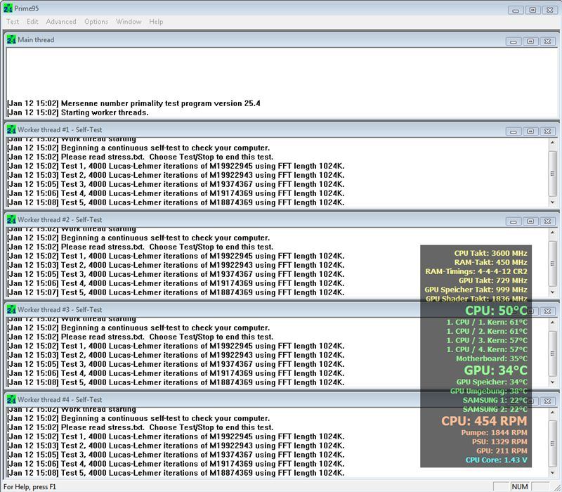Click the Worker thread #1 window icon

(11, 129)
